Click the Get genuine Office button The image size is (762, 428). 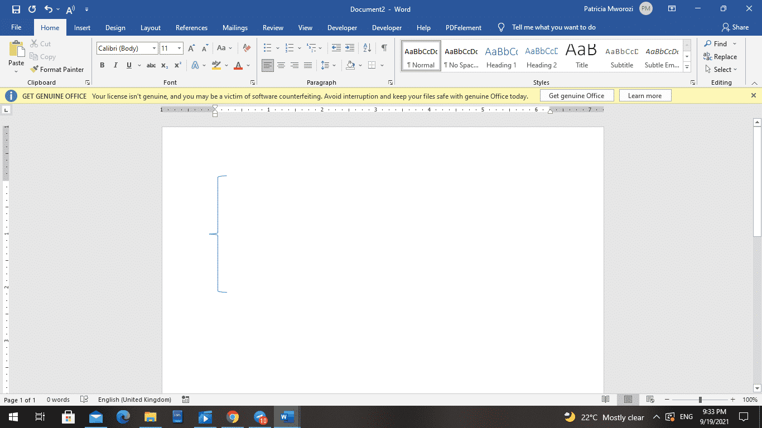[576, 96]
